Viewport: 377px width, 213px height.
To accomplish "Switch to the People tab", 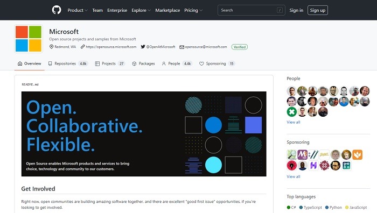I will pos(177,63).
